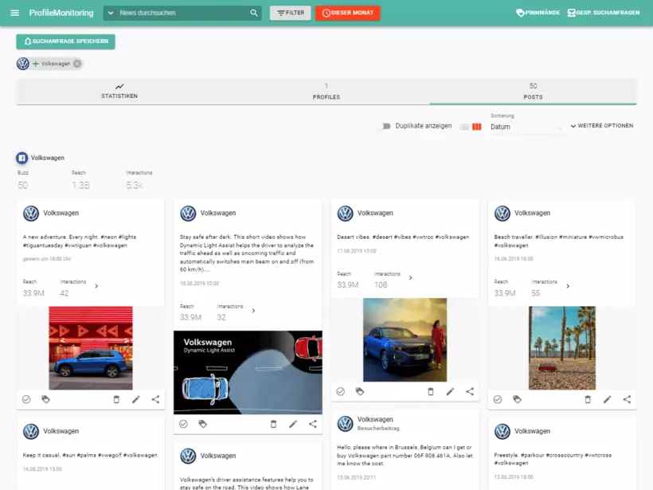Expand interactions arrow on Beach traveller post
The width and height of the screenshot is (653, 490).
[x=568, y=286]
